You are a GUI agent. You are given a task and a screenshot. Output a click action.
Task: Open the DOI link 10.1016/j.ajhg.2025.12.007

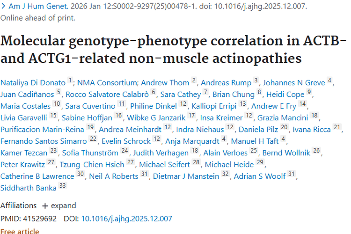126,219
